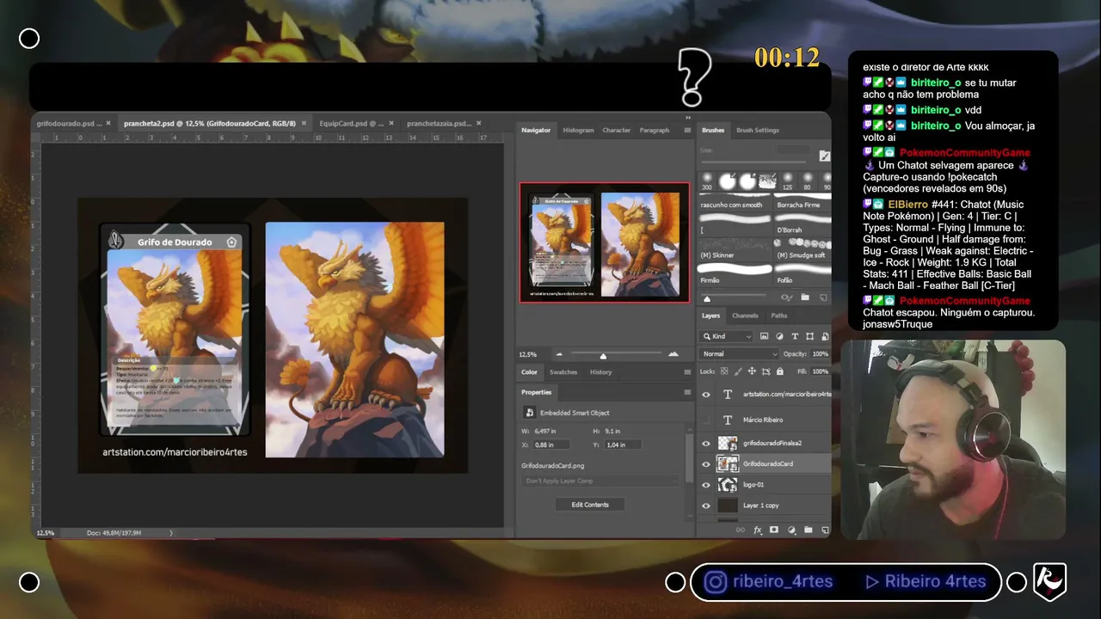Create a new layer
Screen dimensions: 1101x619
tap(824, 530)
